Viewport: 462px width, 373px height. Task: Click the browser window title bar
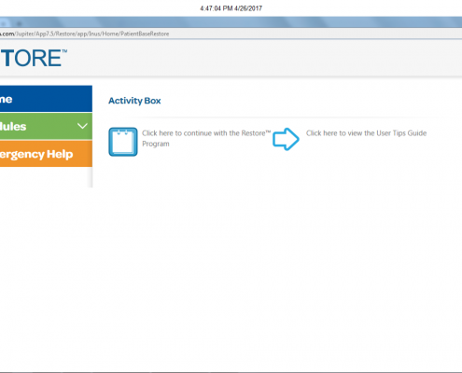[231, 22]
